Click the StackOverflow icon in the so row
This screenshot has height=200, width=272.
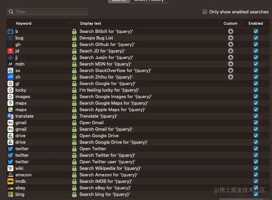10,71
